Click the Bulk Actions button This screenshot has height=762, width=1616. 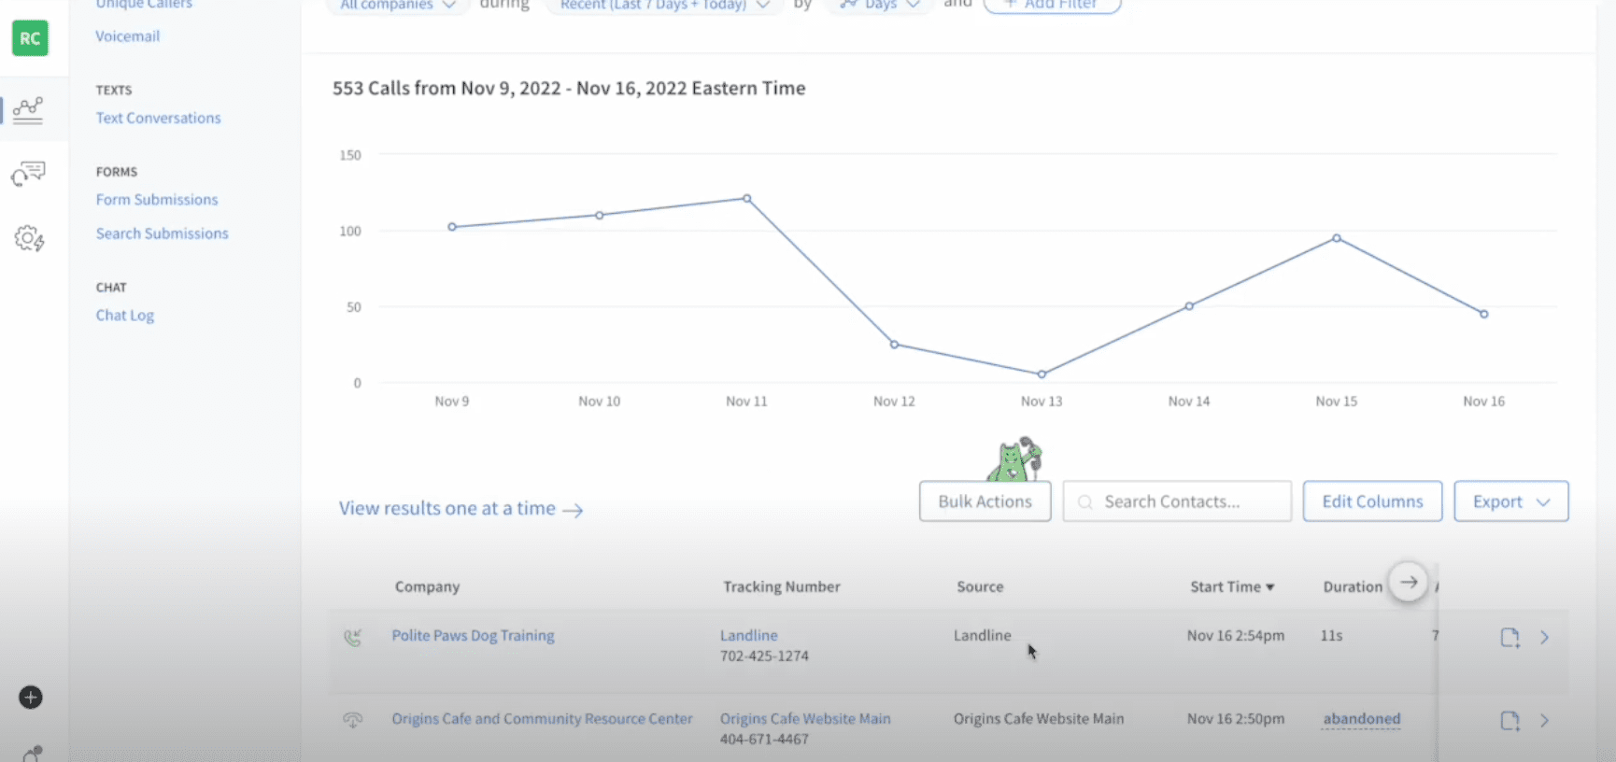point(985,501)
